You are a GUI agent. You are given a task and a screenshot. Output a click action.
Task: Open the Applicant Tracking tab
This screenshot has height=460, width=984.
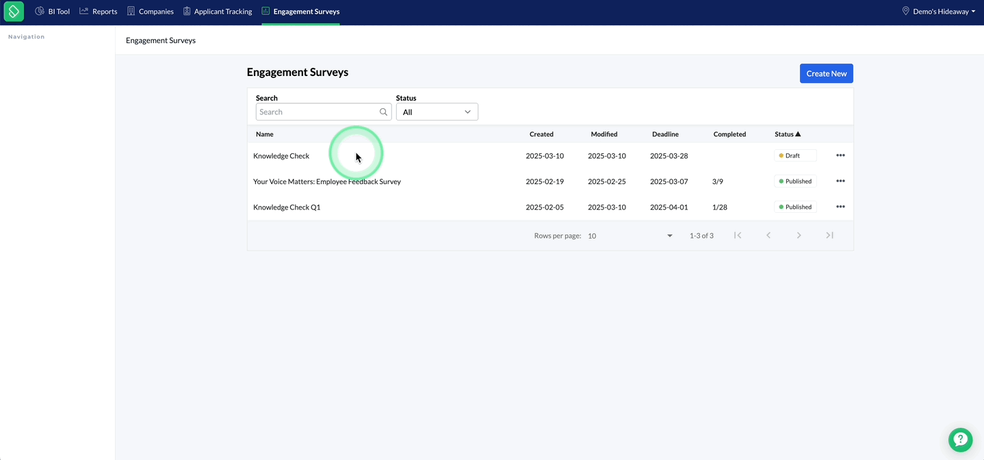tap(218, 12)
